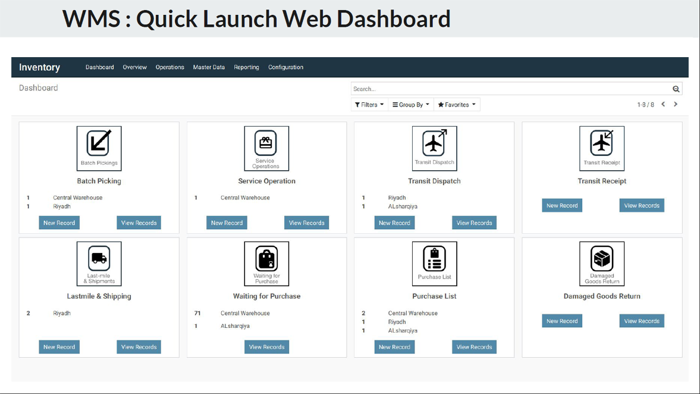Image resolution: width=700 pixels, height=394 pixels.
Task: Open the Operations menu
Action: click(169, 67)
